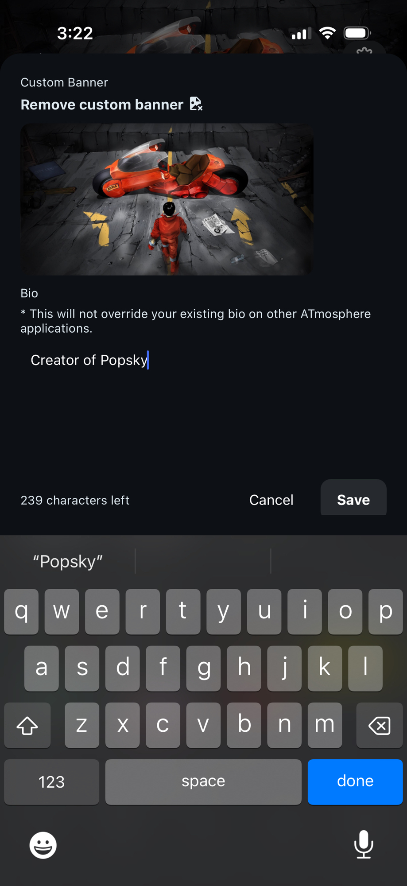Start dictation with the microphone icon
Viewport: 407px width, 886px height.
pos(364,844)
